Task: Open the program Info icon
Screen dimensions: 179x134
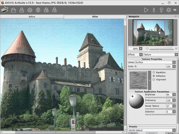Action: pos(154,10)
